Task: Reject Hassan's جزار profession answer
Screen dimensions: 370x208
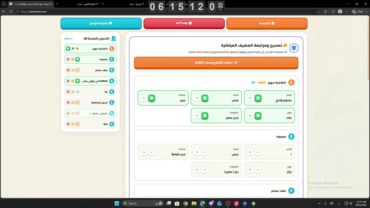Action: (x=250, y=170)
